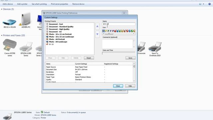Viewport: 213px width, 120px height.
Task: Choose the flat green preset icon
Action: click(108, 31)
